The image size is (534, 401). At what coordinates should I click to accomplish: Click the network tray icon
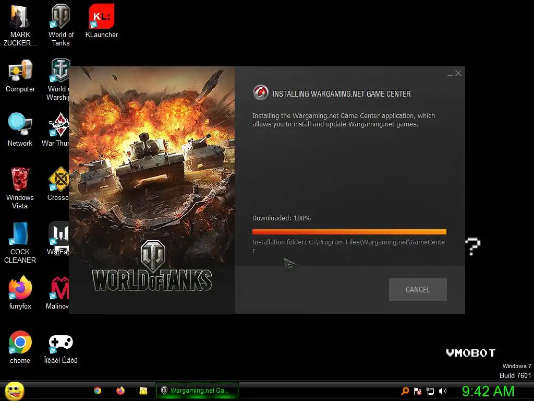[x=430, y=391]
